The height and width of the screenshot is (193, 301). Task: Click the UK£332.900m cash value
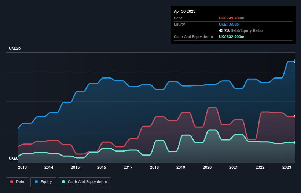[x=231, y=37]
